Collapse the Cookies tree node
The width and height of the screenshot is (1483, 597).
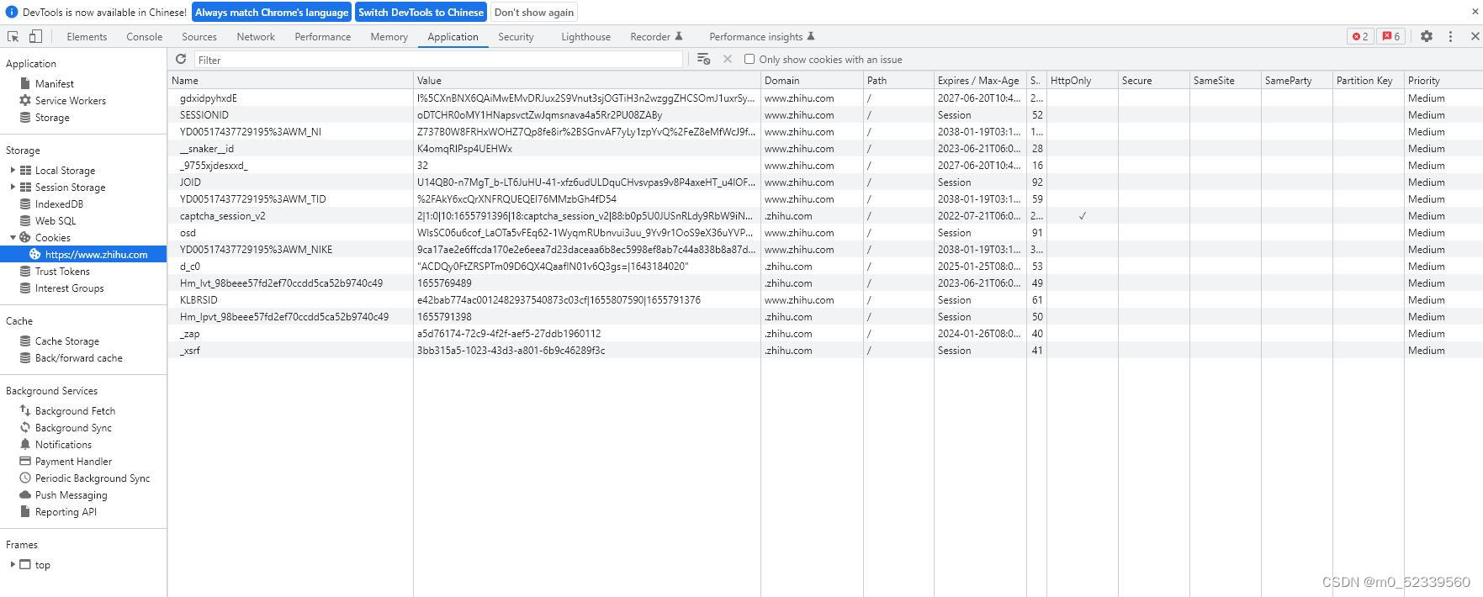click(13, 237)
